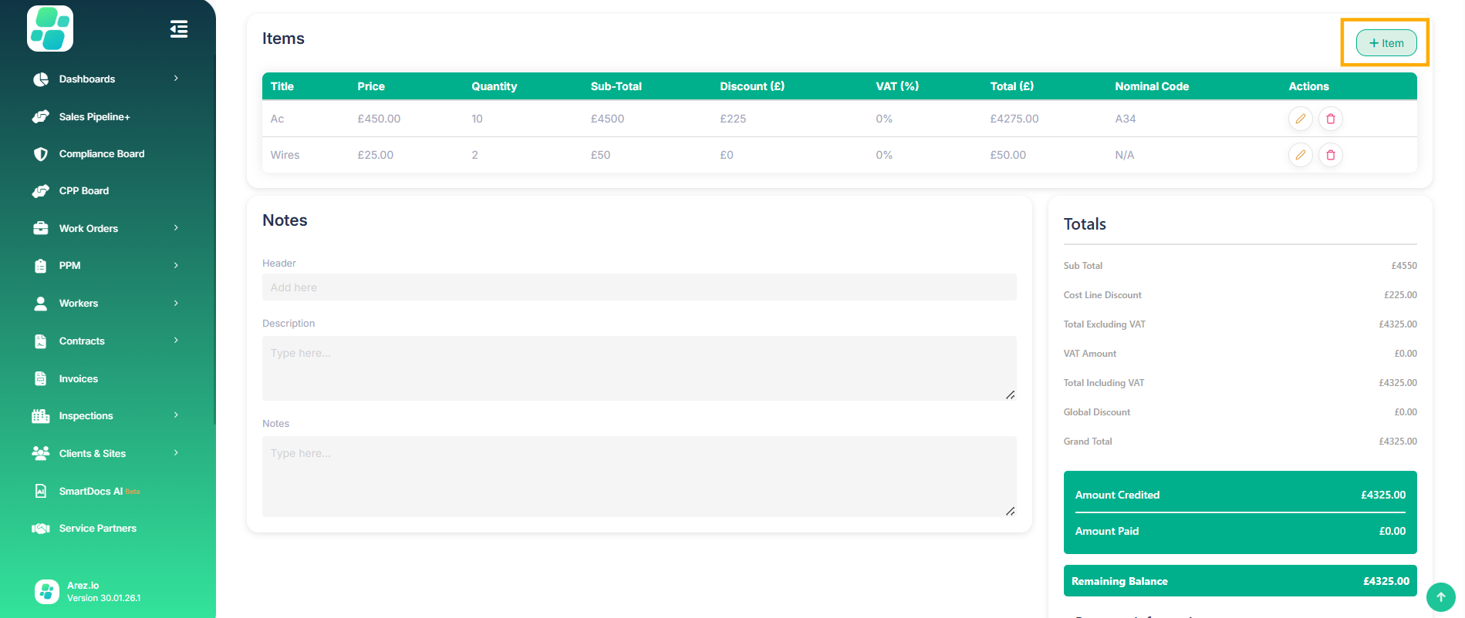Edit the Ac item with pencil icon
The image size is (1465, 618).
(x=1300, y=119)
